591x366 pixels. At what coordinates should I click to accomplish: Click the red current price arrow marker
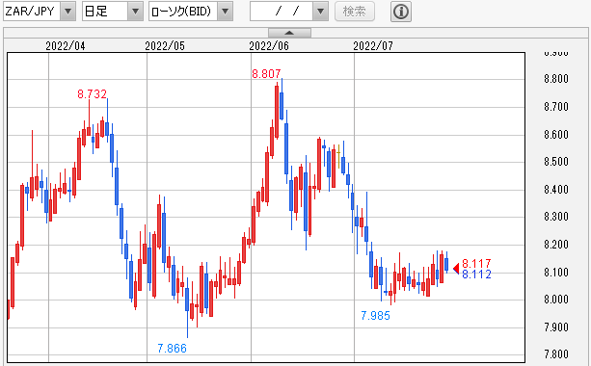[x=456, y=269]
